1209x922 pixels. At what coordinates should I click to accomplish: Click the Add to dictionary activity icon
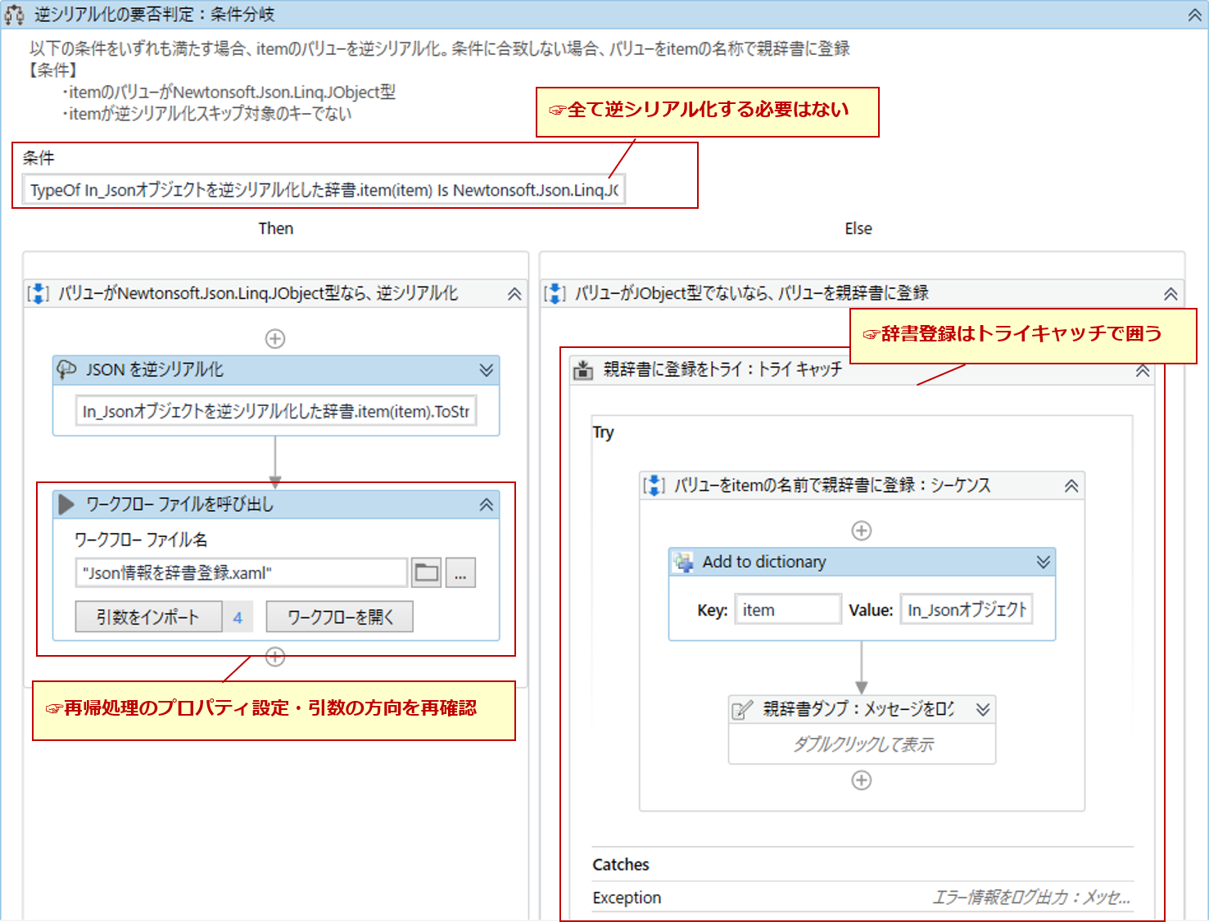[685, 562]
